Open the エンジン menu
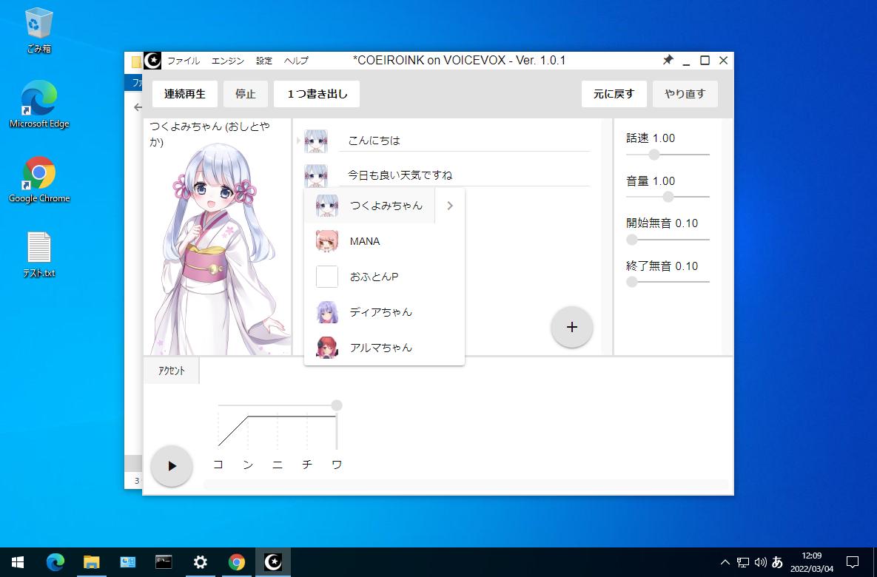877x577 pixels. pyautogui.click(x=228, y=61)
